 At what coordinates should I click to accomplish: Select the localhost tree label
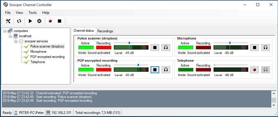click(25, 36)
